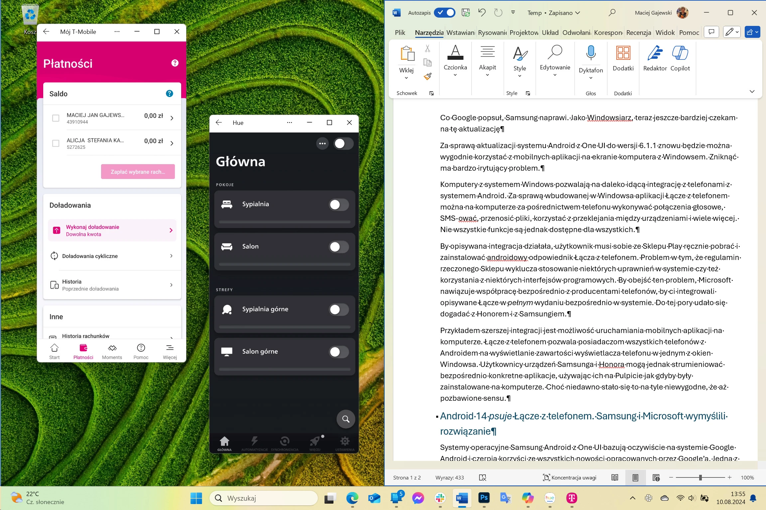
Task: Adjust the Word zoom slider handle
Action: [x=701, y=477]
